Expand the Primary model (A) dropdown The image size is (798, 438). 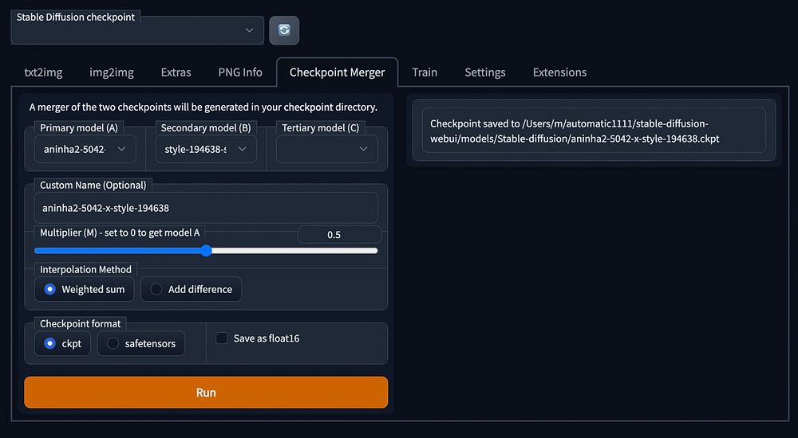(85, 149)
